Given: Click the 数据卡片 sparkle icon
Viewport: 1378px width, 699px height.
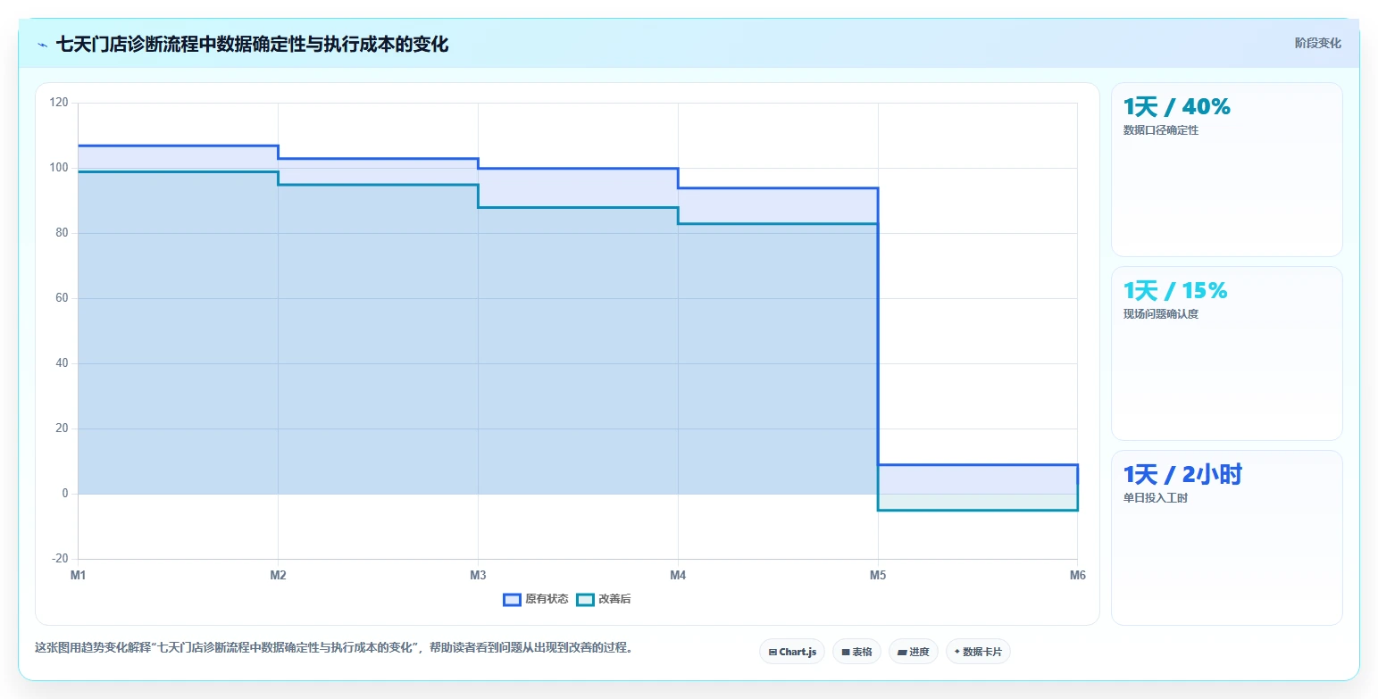Looking at the screenshot, I should click(x=957, y=652).
